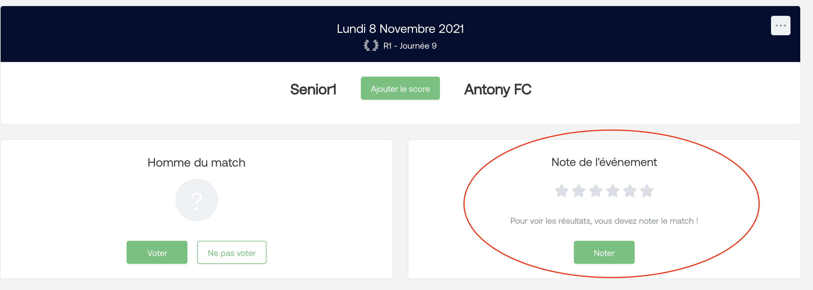Rate the event three stars
This screenshot has height=290, width=813.
click(595, 191)
